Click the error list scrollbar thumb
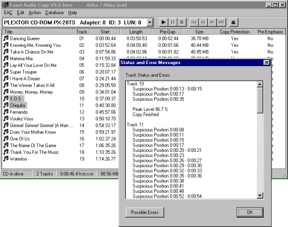The width and height of the screenshot is (288, 227). (x=260, y=100)
